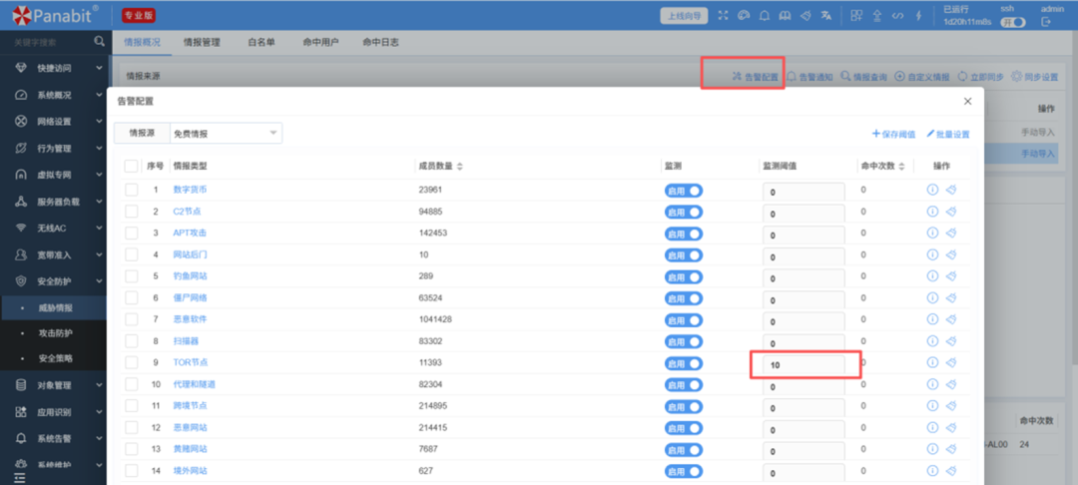The image size is (1078, 485).
Task: Click 立即同步 in the toolbar
Action: pos(980,77)
